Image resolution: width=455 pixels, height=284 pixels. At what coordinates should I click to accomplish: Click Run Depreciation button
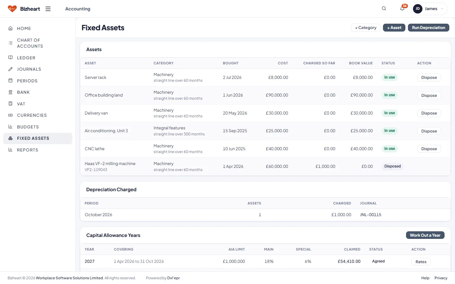(428, 28)
